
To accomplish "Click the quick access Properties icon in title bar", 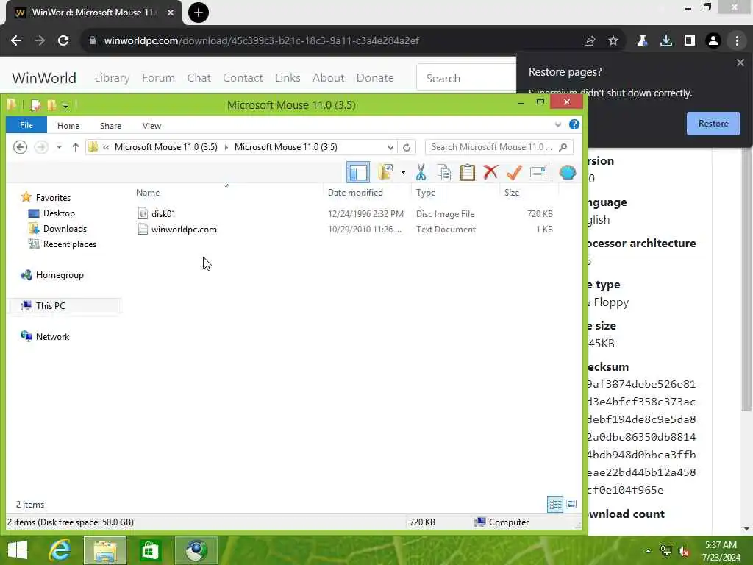I will pyautogui.click(x=35, y=104).
